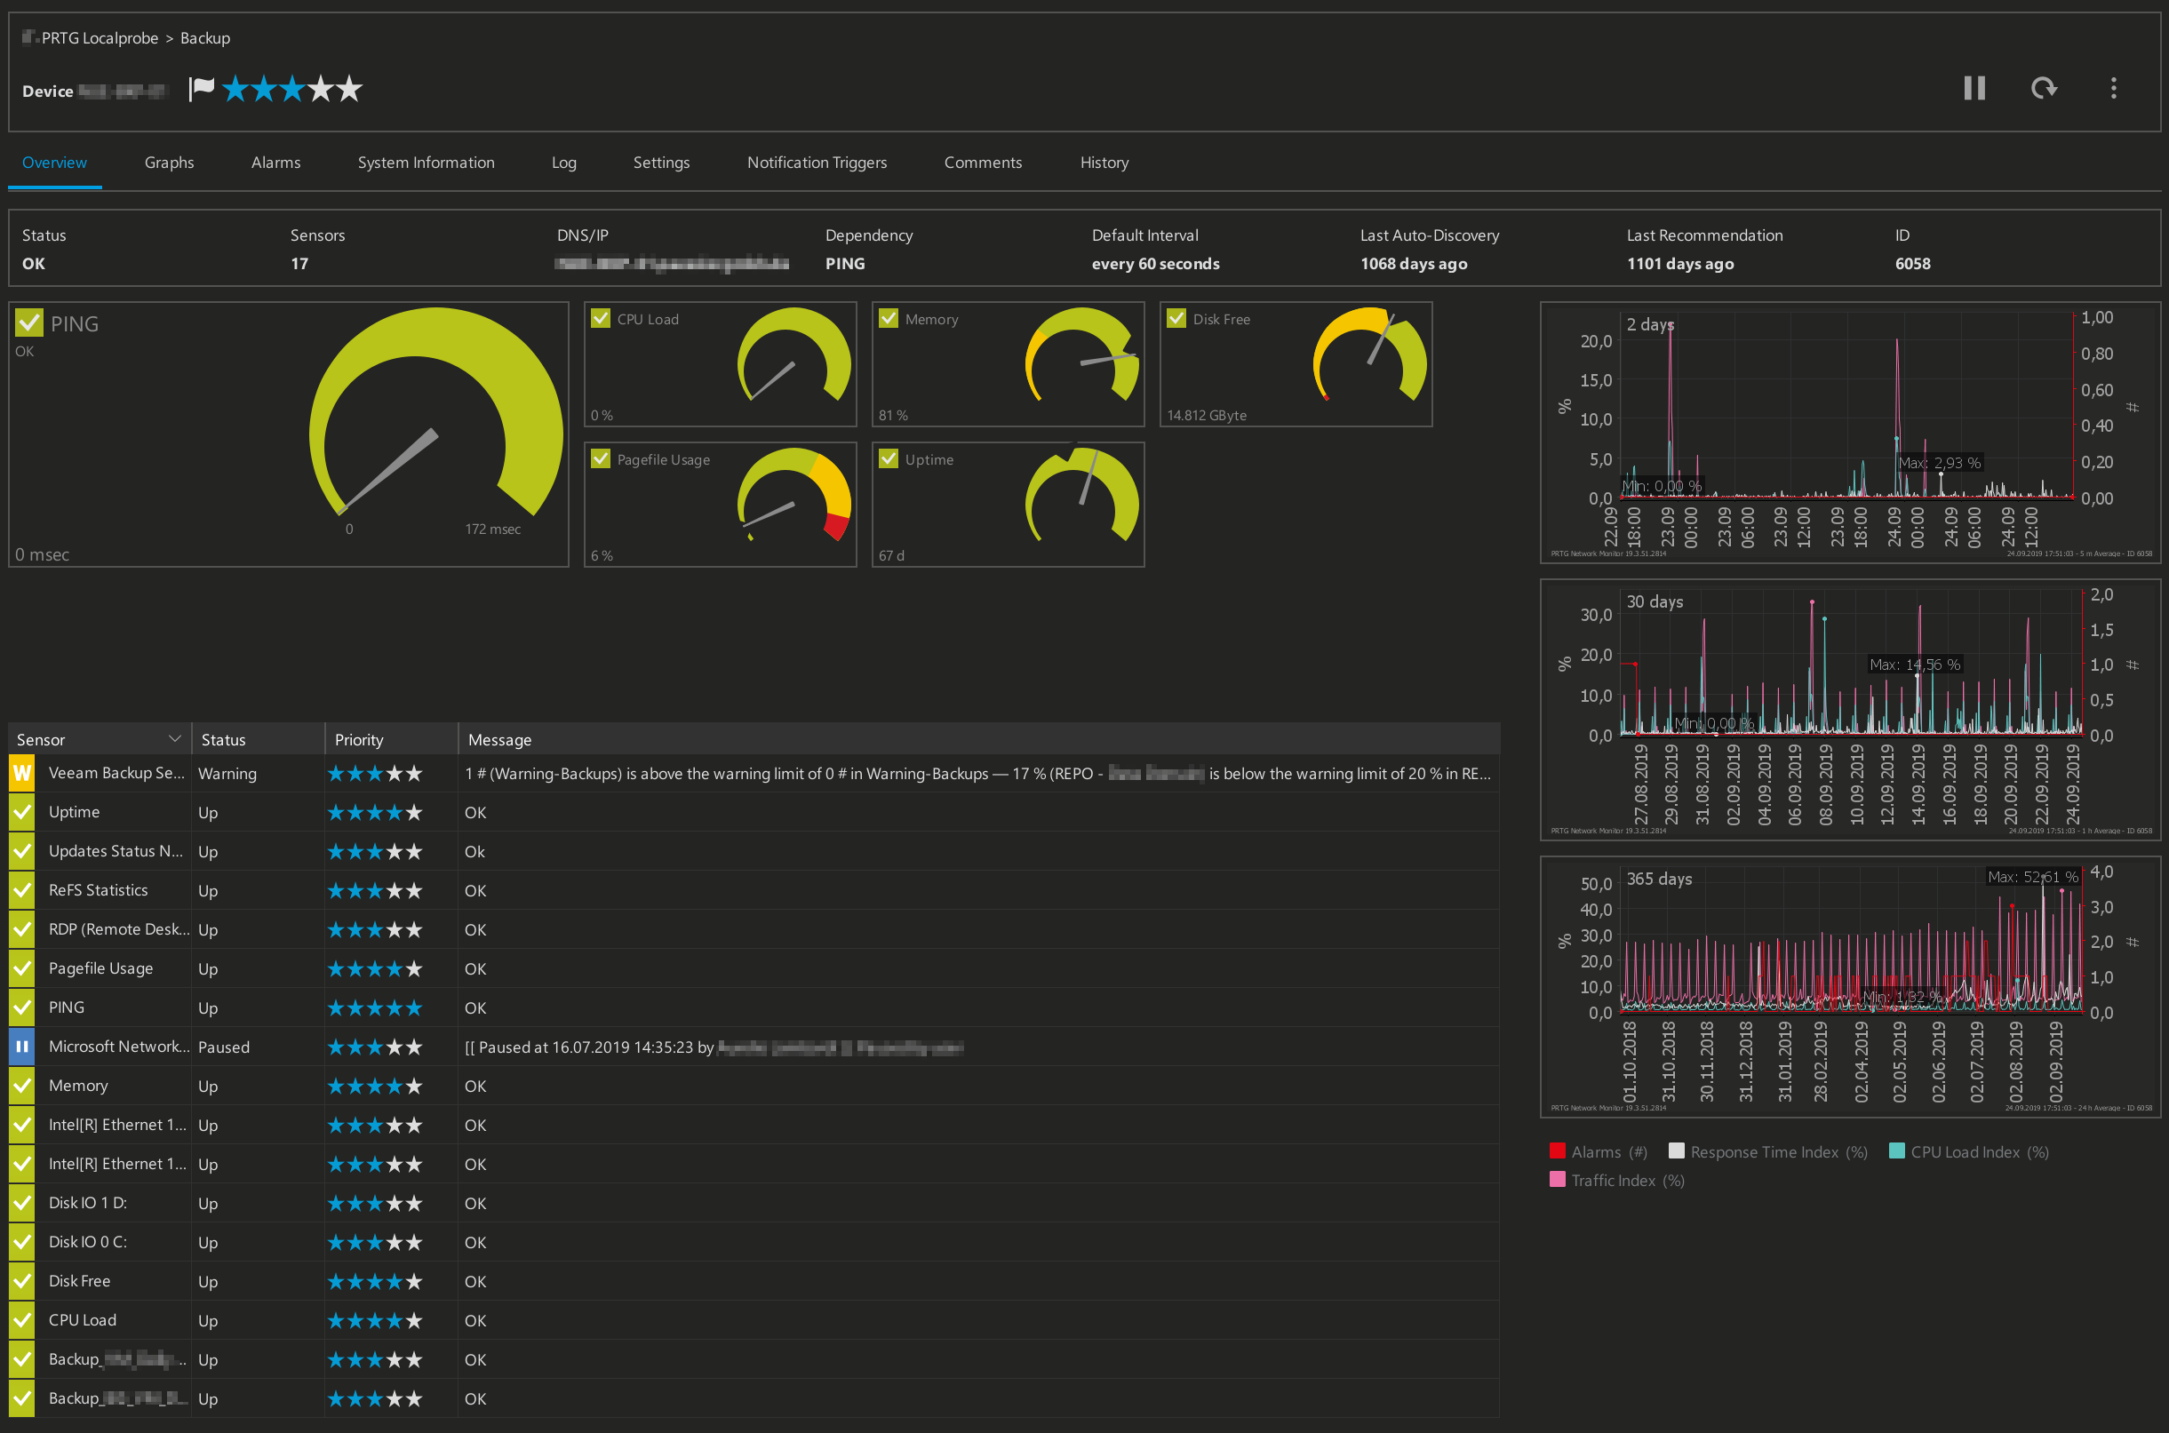Open the Pagefile Usage 6 % gauge

(721, 505)
